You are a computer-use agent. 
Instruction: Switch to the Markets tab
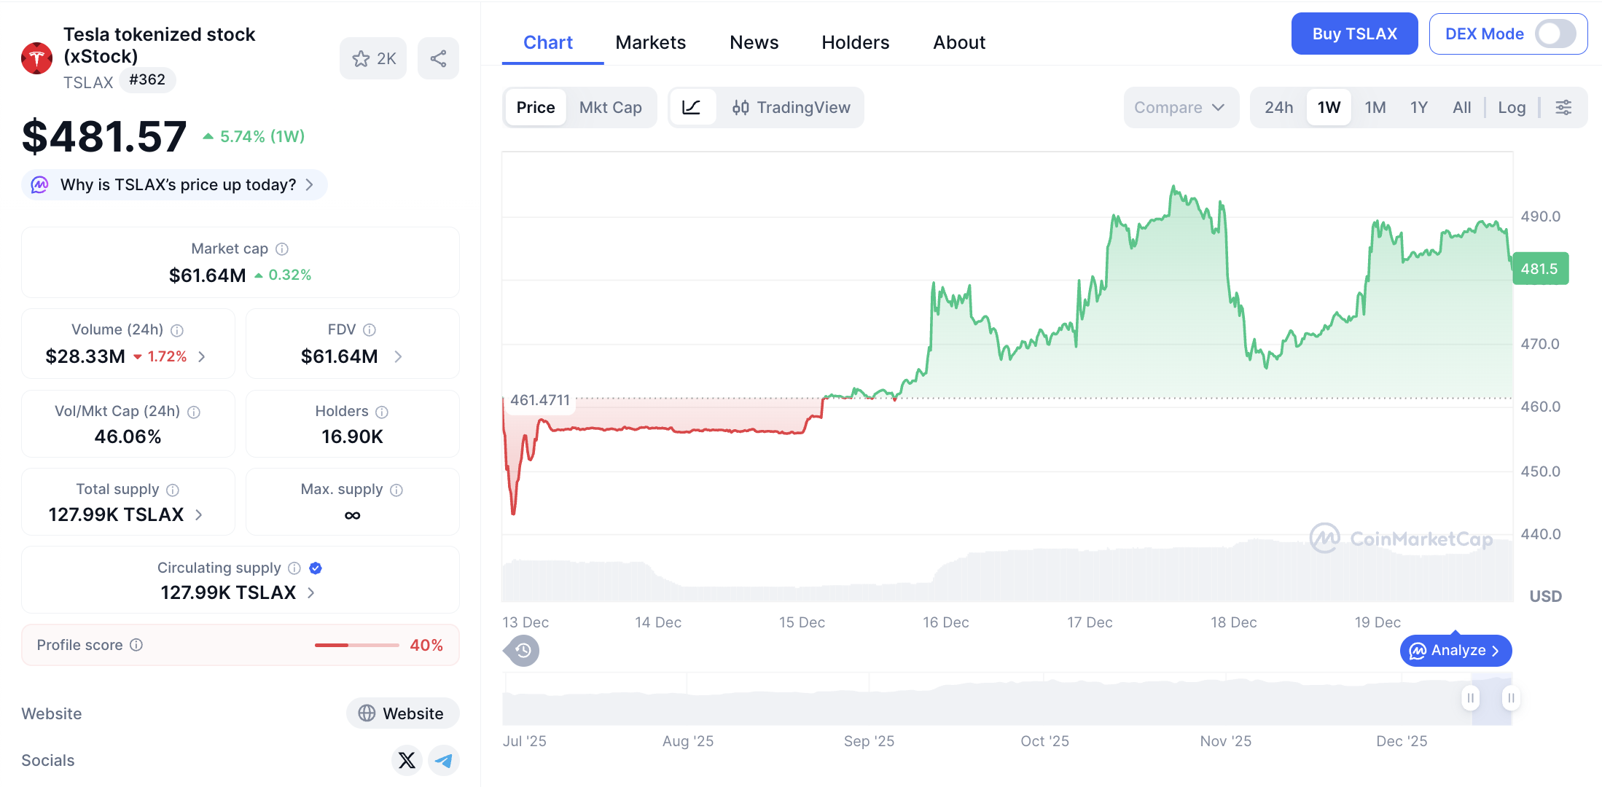tap(650, 43)
